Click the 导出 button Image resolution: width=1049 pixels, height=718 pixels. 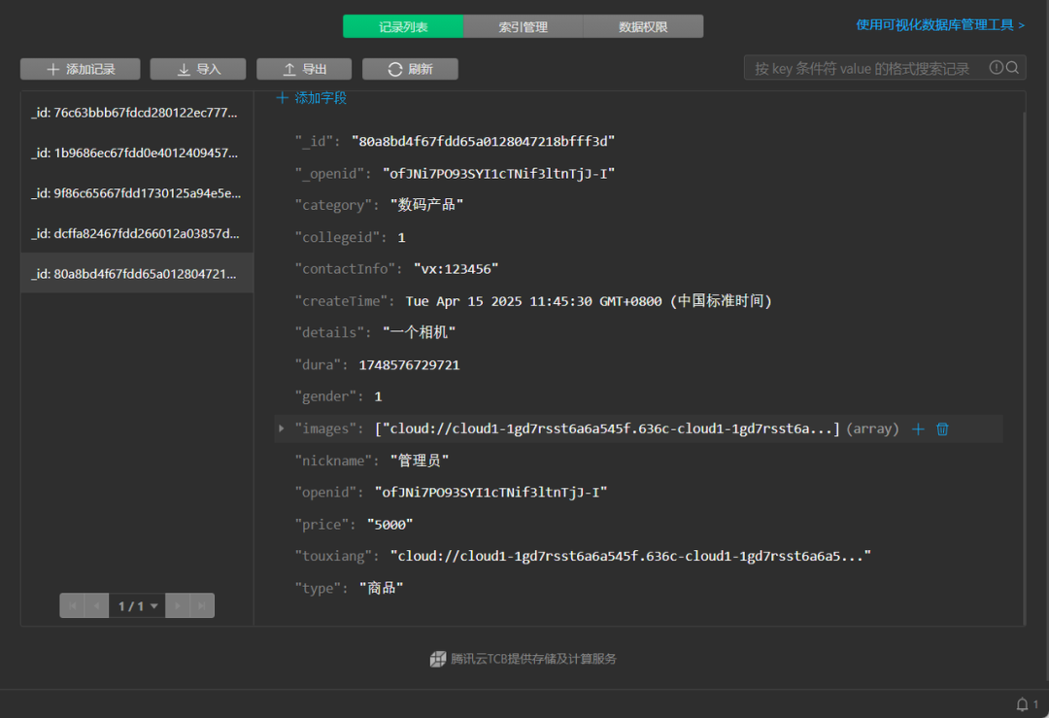(x=304, y=69)
